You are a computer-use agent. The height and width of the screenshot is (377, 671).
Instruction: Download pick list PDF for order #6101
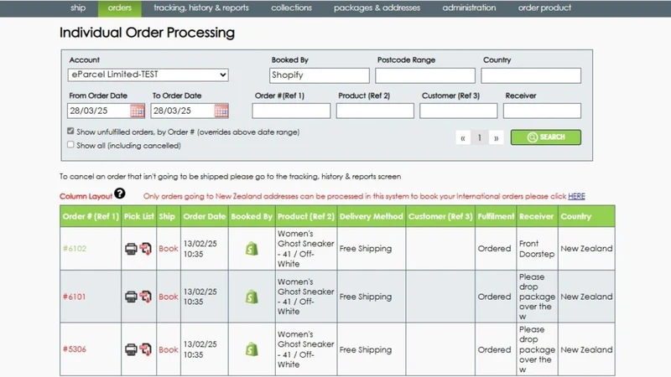tap(145, 297)
